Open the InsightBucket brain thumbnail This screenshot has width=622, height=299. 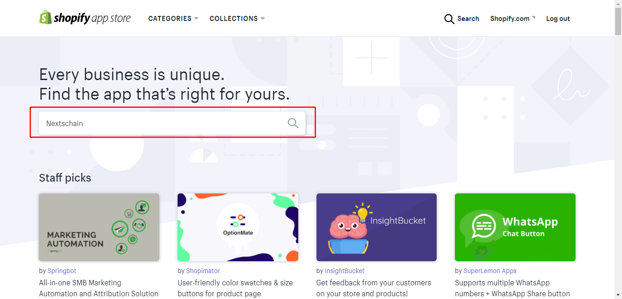point(377,227)
